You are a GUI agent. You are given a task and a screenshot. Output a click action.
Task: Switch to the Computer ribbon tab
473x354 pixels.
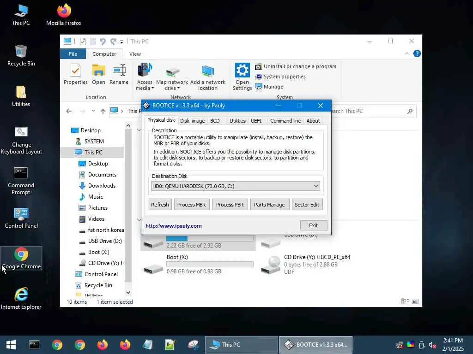click(x=104, y=54)
